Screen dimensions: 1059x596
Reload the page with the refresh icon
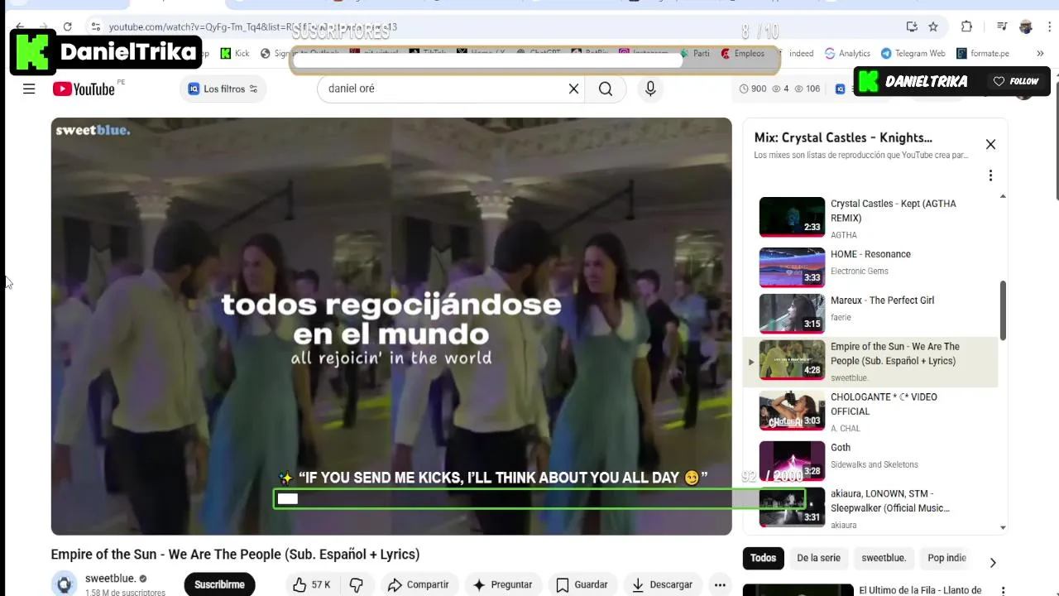67,26
